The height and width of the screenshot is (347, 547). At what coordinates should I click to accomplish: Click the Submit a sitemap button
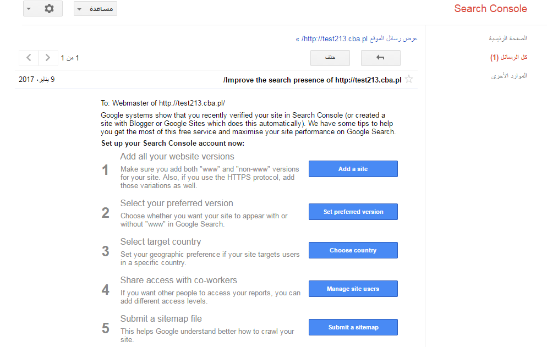point(353,327)
